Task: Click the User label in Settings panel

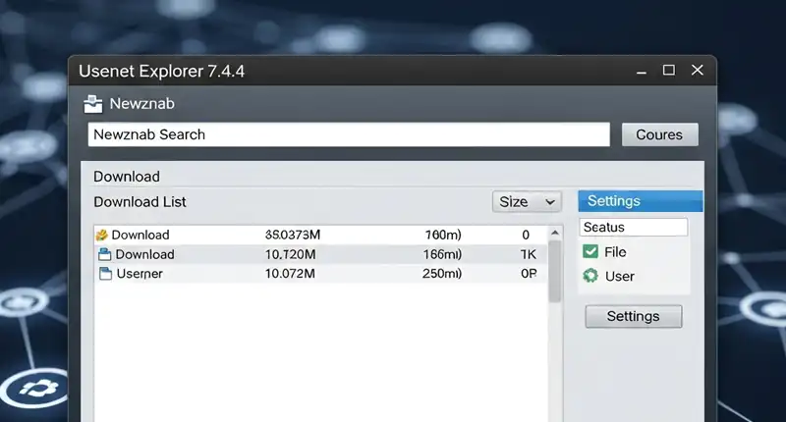Action: pyautogui.click(x=620, y=277)
